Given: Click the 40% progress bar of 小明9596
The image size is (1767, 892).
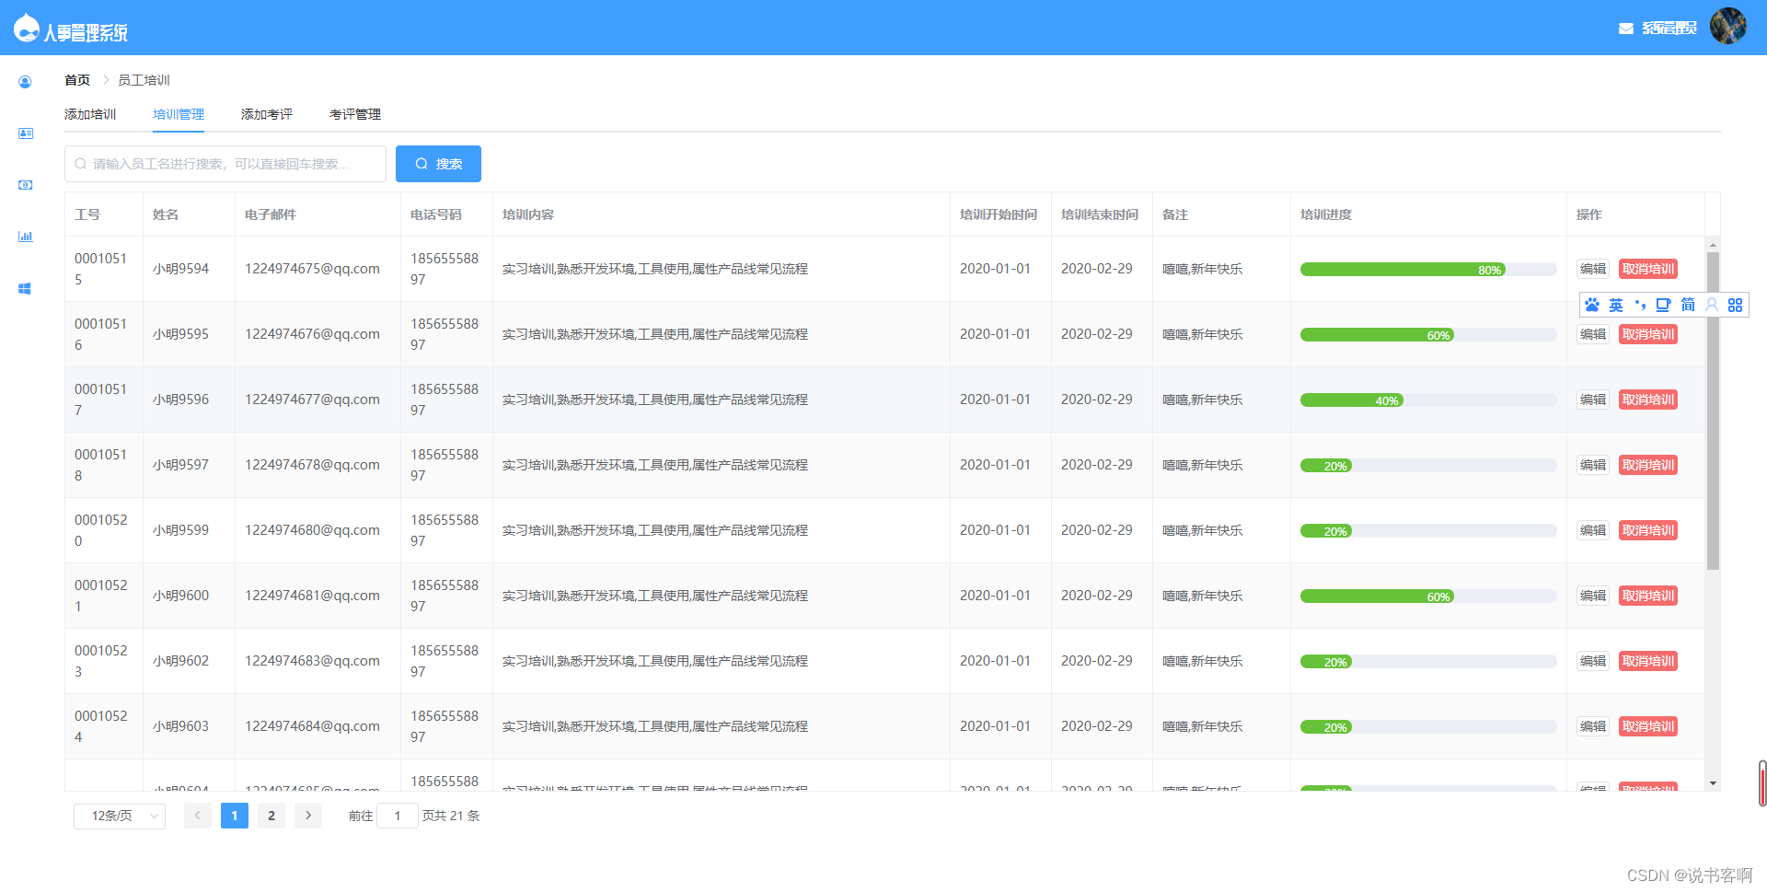Looking at the screenshot, I should (1428, 400).
